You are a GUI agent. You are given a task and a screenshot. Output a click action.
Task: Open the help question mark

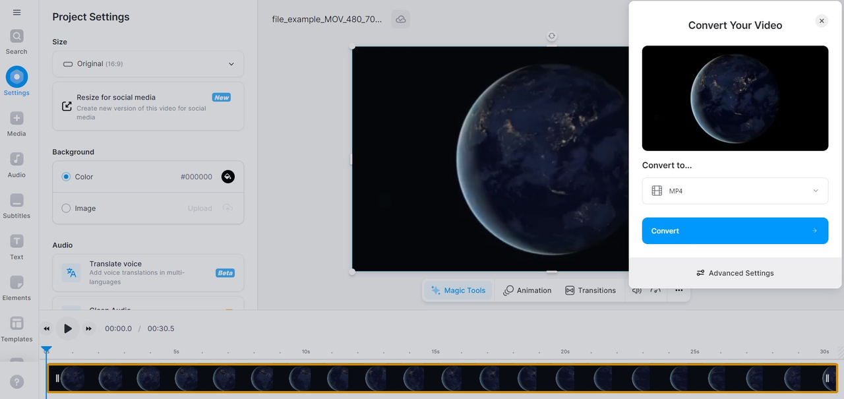coord(17,382)
